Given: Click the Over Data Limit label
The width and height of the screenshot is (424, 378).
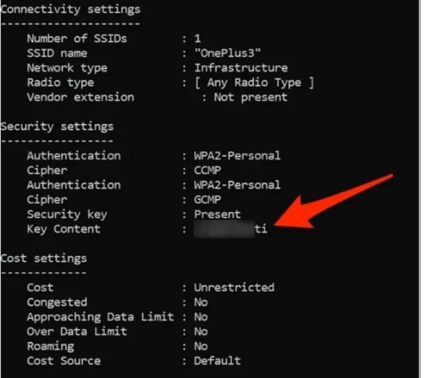Looking at the screenshot, I should pyautogui.click(x=78, y=331).
